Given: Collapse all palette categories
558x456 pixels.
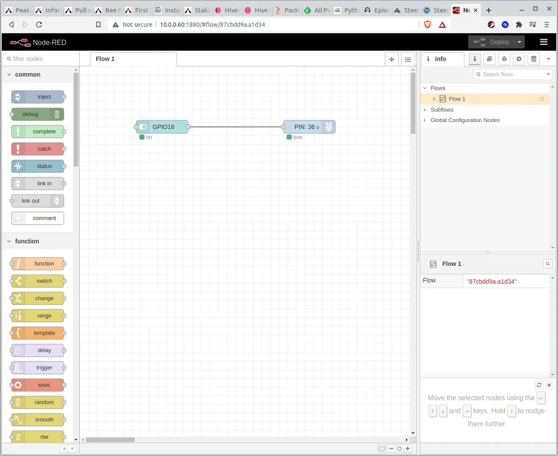Looking at the screenshot, I should click(x=64, y=449).
